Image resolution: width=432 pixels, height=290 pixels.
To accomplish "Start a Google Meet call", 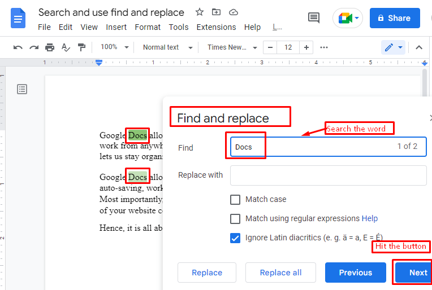I will [x=344, y=19].
